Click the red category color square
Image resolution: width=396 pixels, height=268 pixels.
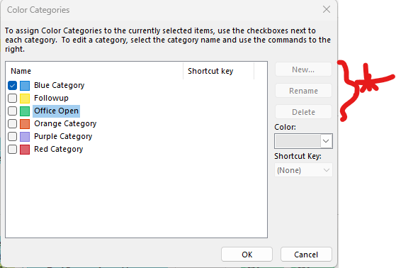(25, 149)
